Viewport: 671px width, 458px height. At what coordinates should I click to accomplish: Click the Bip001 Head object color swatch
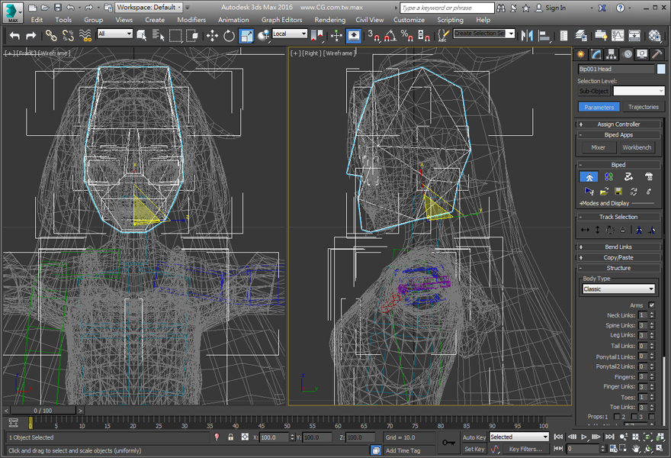click(661, 69)
